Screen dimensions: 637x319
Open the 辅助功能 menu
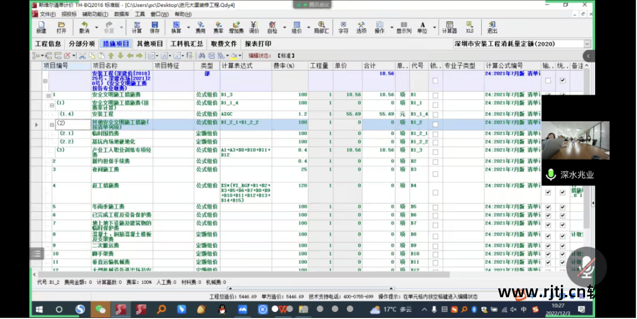point(94,14)
